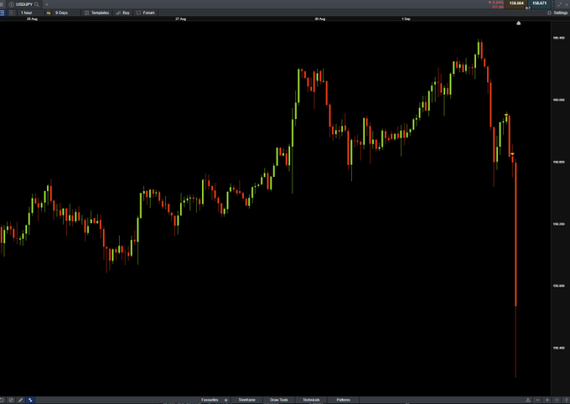
Task: Click the buy price 158.671 button
Action: (x=540, y=3)
